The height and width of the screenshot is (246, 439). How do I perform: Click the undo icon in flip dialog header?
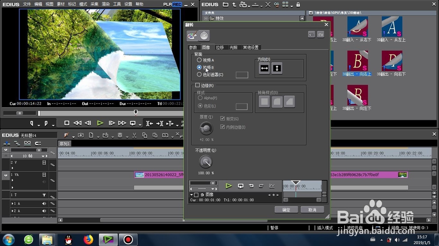(x=311, y=35)
